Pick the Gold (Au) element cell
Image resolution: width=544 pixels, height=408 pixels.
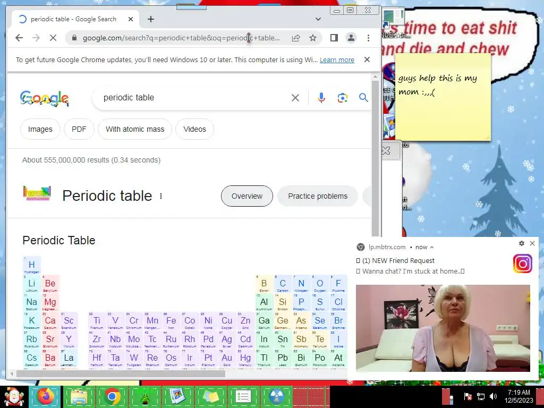227,358
